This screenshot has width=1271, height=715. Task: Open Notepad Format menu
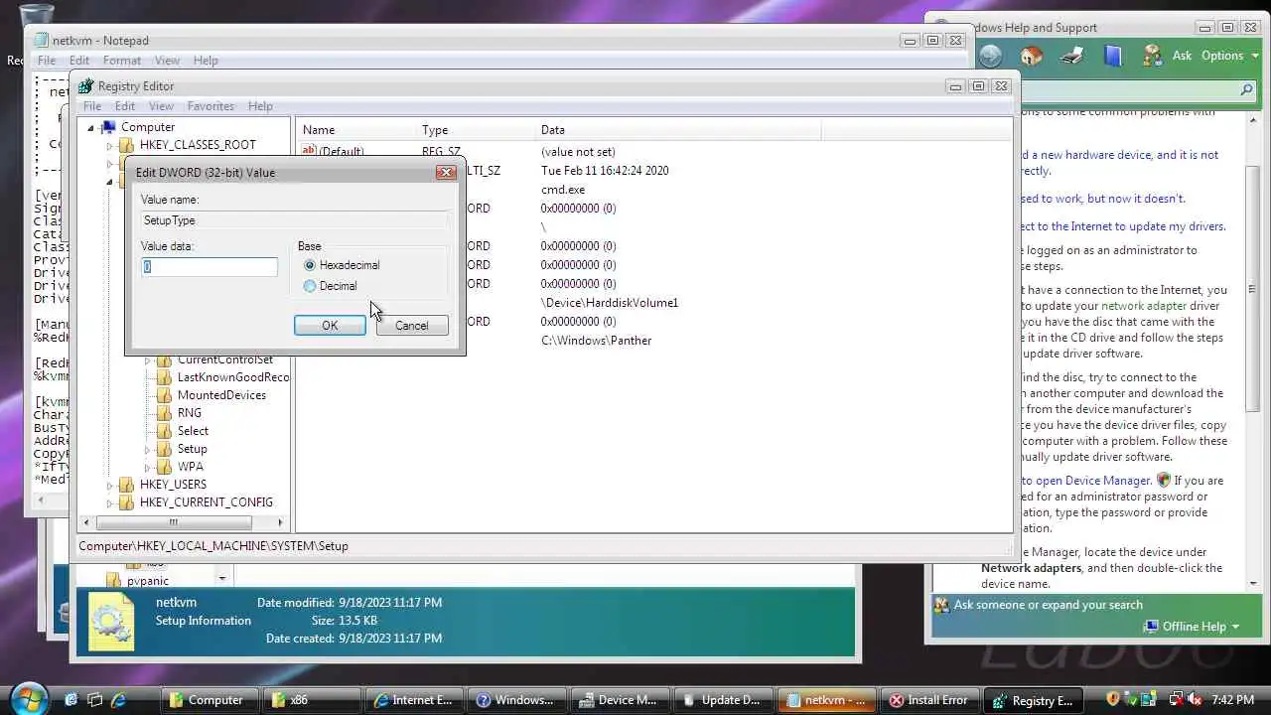(x=122, y=61)
